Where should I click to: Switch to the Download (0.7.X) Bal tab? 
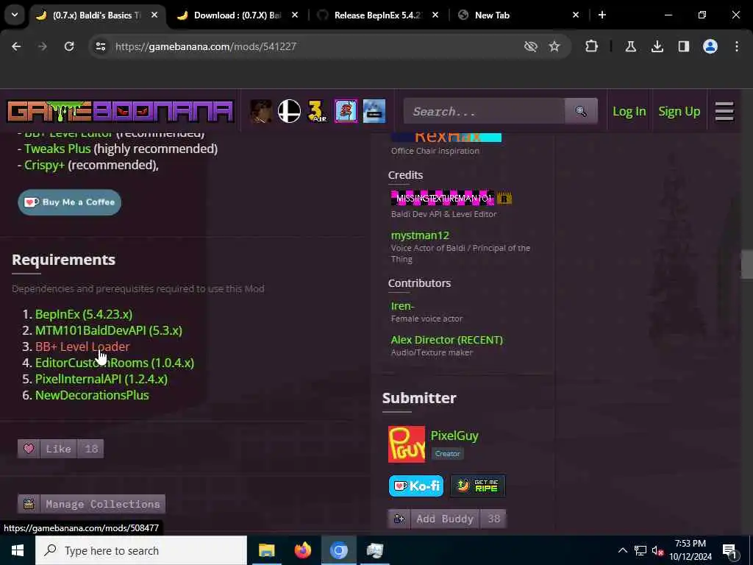[236, 15]
